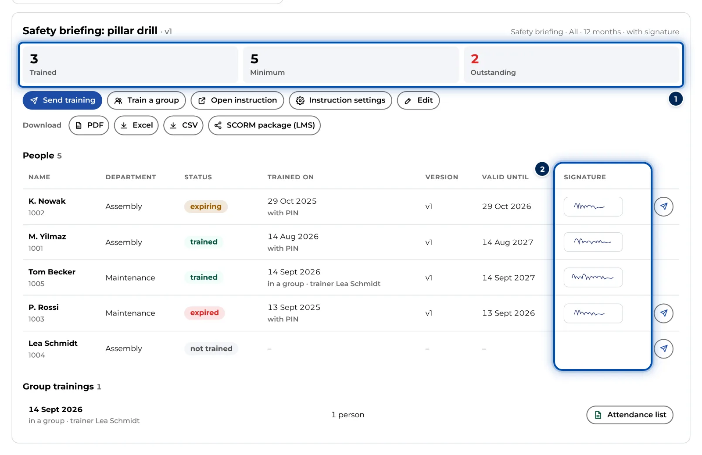Click the Send training button
The width and height of the screenshot is (702, 455).
tap(62, 100)
